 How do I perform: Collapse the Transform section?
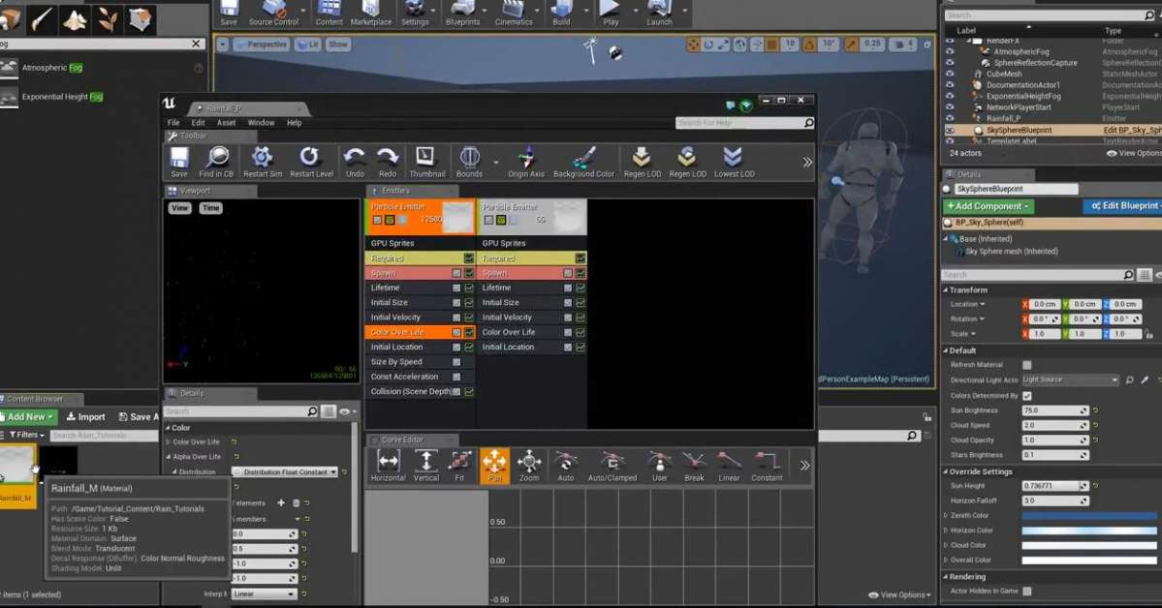click(x=946, y=290)
